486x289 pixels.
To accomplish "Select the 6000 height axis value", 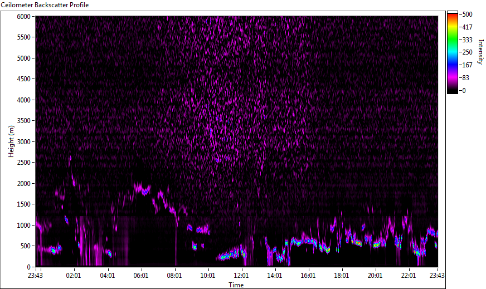I will (x=23, y=16).
